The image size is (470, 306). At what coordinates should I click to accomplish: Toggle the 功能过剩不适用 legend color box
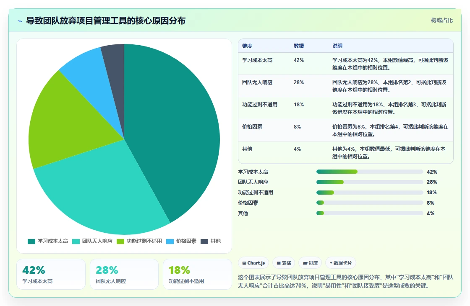point(120,242)
